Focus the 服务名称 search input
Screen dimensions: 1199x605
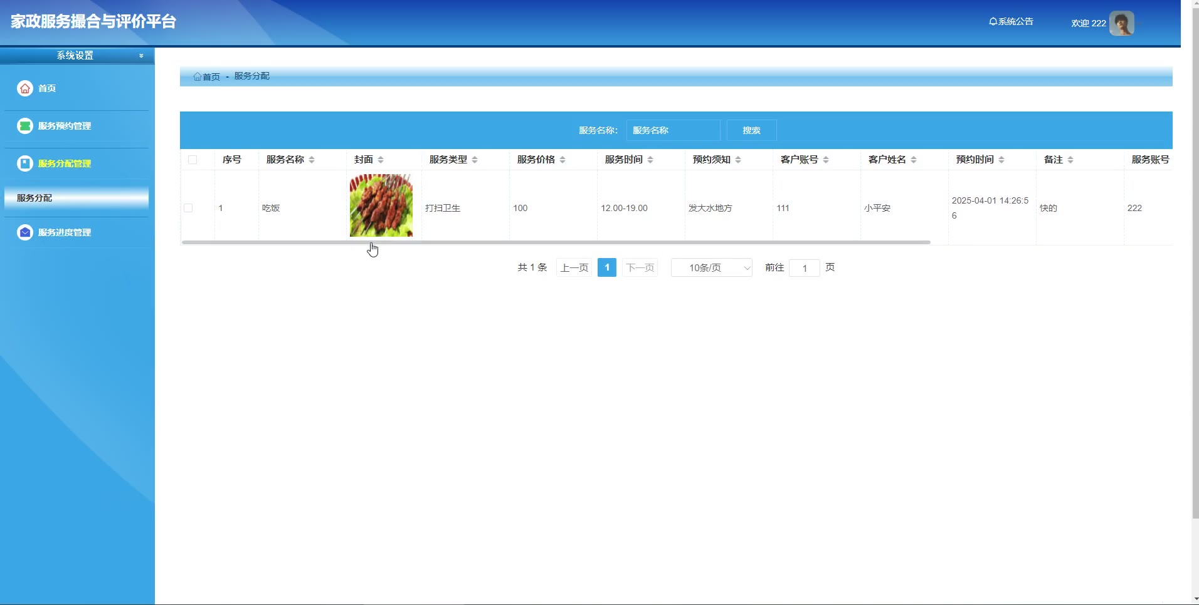(x=673, y=130)
